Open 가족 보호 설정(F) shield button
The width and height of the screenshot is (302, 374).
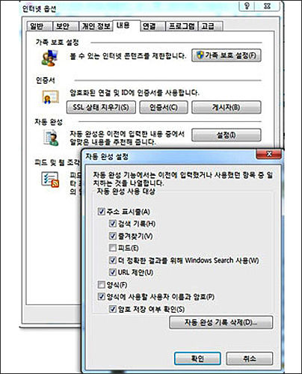[x=226, y=55]
